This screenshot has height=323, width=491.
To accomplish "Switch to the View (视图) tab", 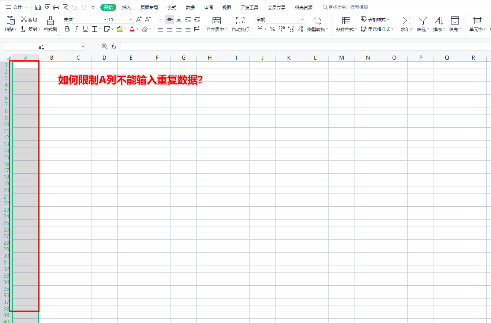I will click(227, 7).
